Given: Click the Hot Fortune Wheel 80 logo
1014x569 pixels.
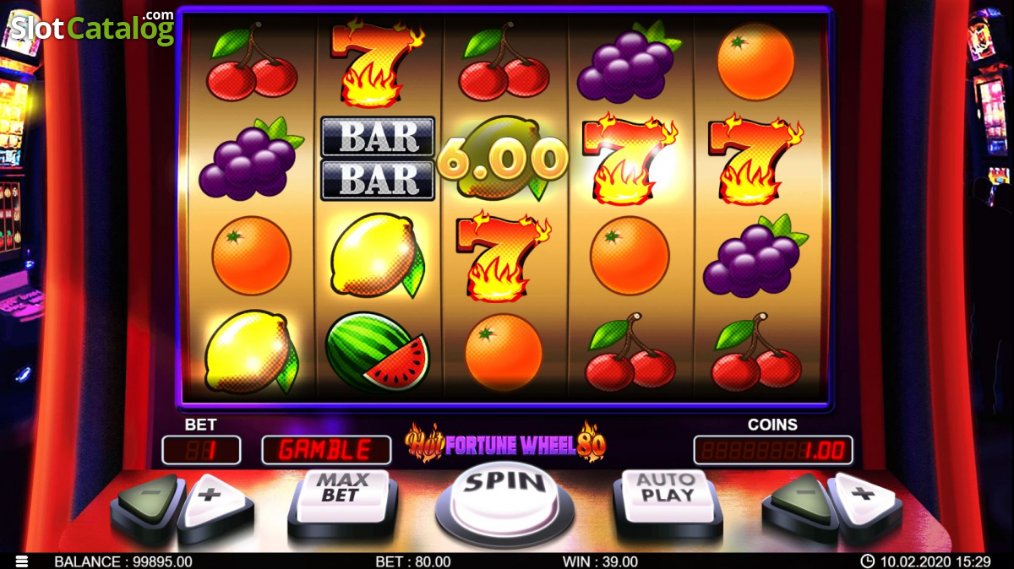Looking at the screenshot, I should point(505,442).
